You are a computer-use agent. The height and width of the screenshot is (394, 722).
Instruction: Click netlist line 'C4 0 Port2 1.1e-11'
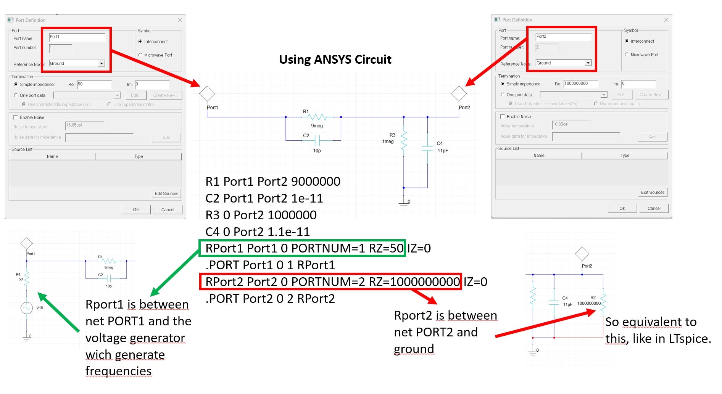258,232
